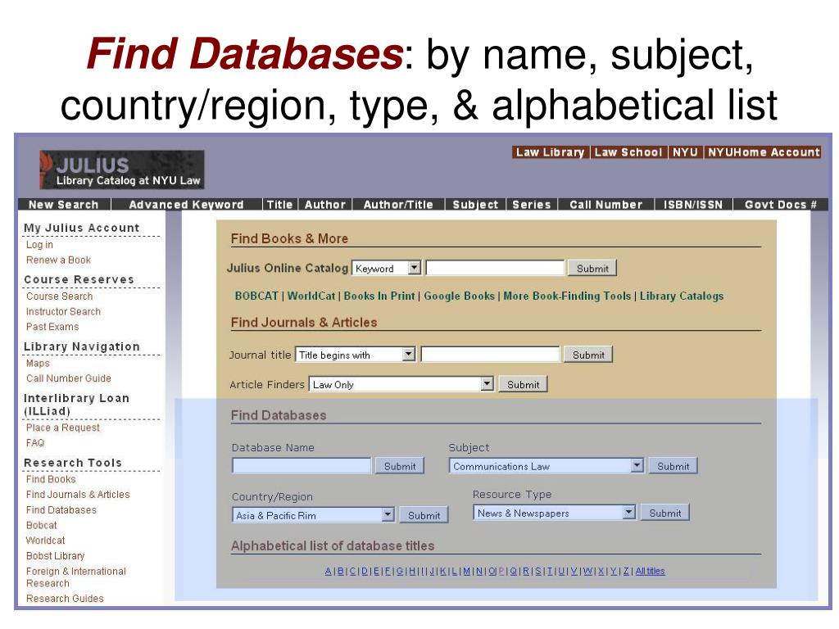Submit the Article Finders selection
Screen dimensions: 839x629
click(x=523, y=385)
